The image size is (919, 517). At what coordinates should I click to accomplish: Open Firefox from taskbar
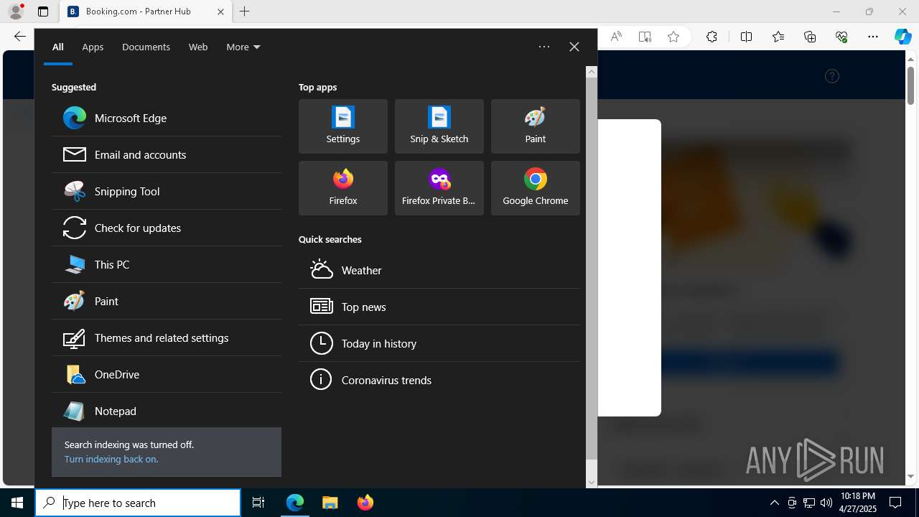coord(365,503)
